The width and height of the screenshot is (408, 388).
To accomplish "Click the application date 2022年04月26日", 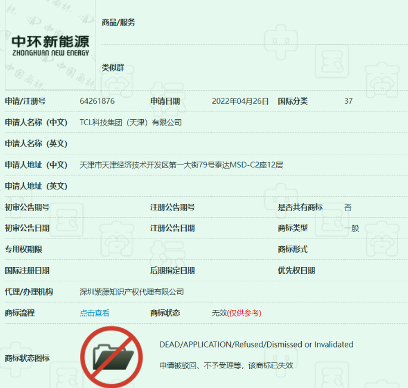I will click(x=240, y=101).
